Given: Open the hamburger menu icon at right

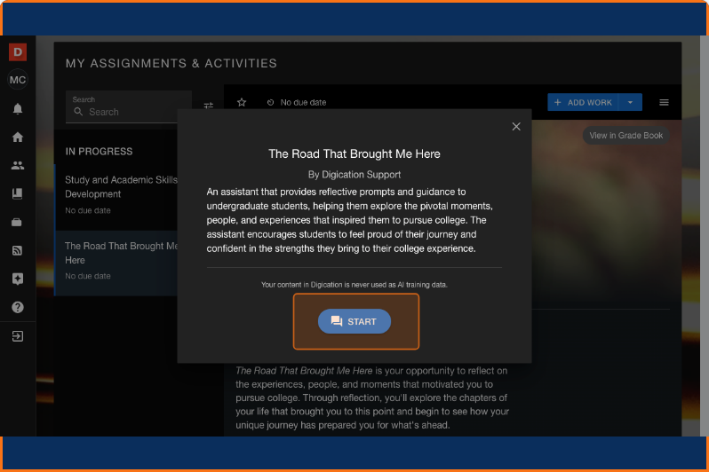Looking at the screenshot, I should coord(664,103).
